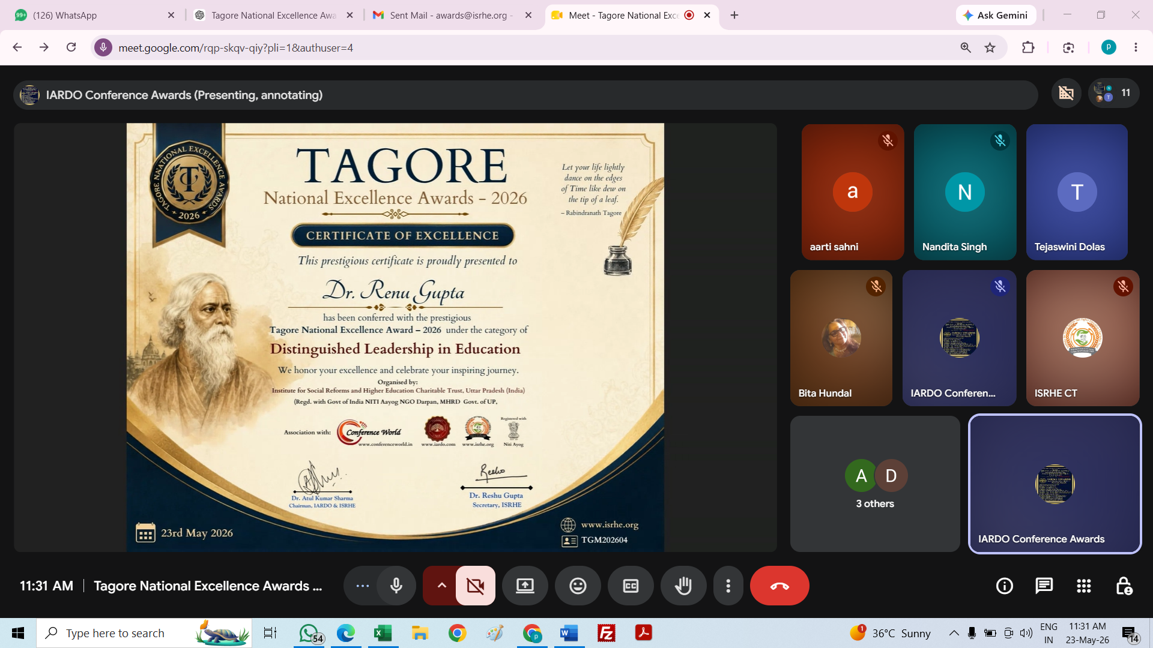Screen dimensions: 1153x648
Task: Click the taskbar search box
Action: pyautogui.click(x=144, y=633)
